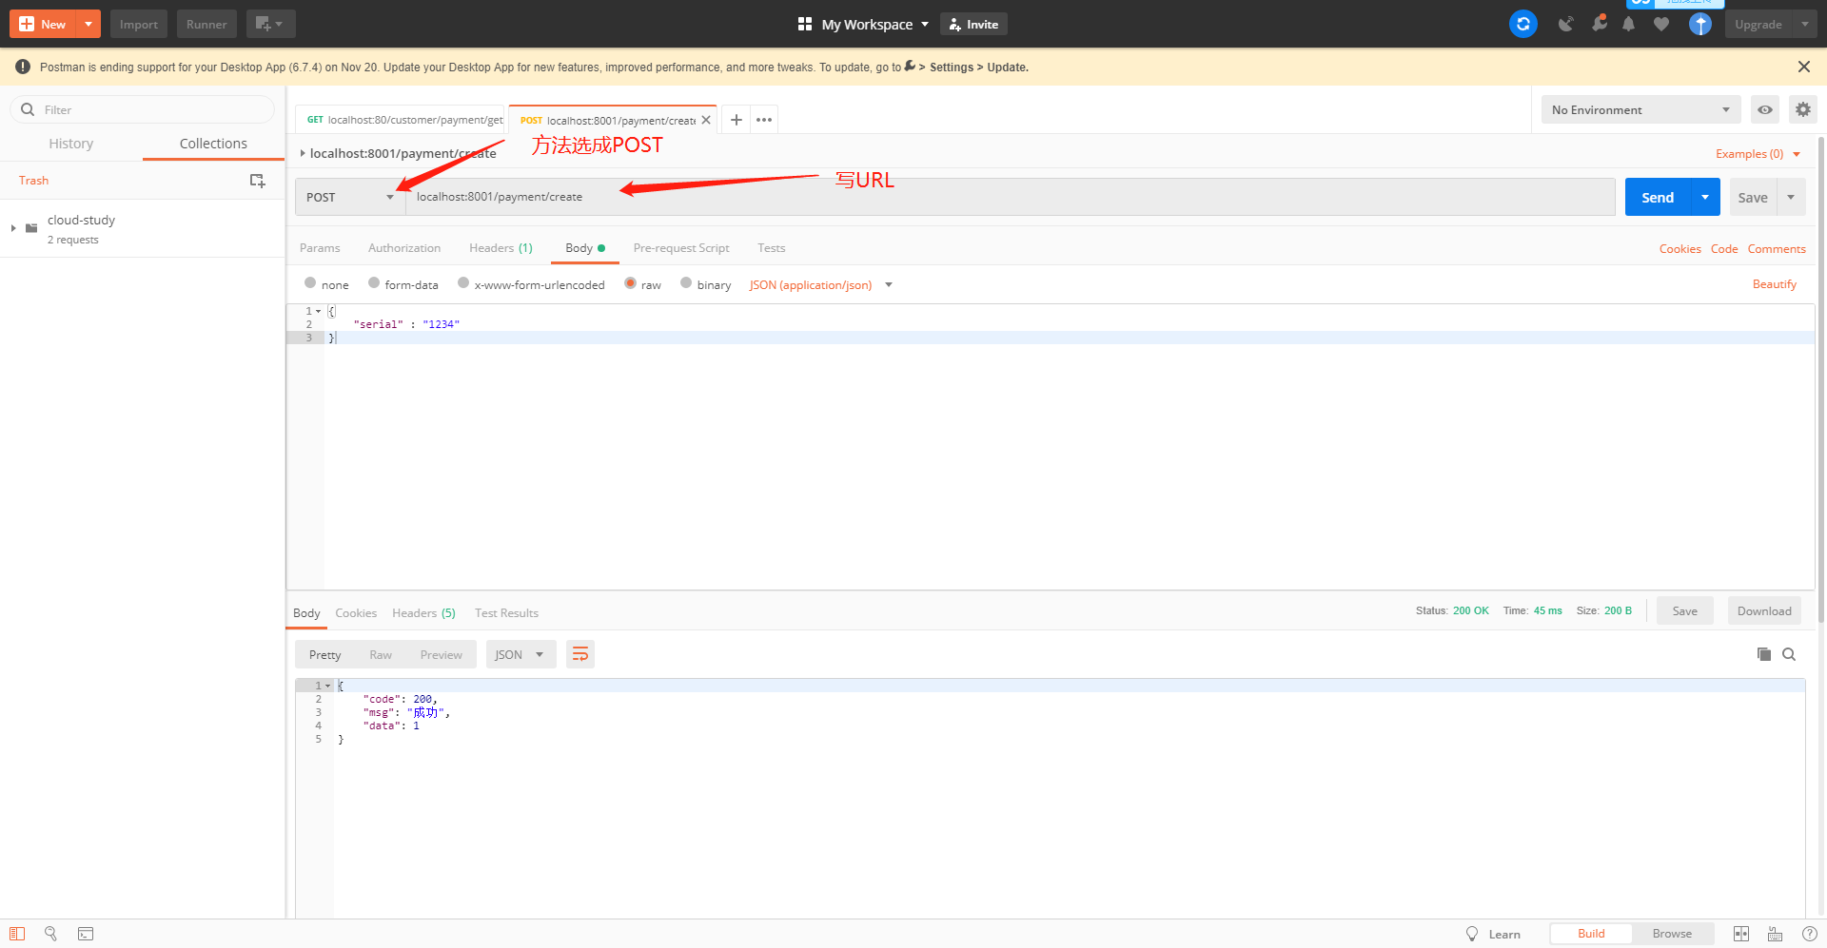Image resolution: width=1827 pixels, height=948 pixels.
Task: Add a new request tab with plus icon
Action: coord(736,120)
